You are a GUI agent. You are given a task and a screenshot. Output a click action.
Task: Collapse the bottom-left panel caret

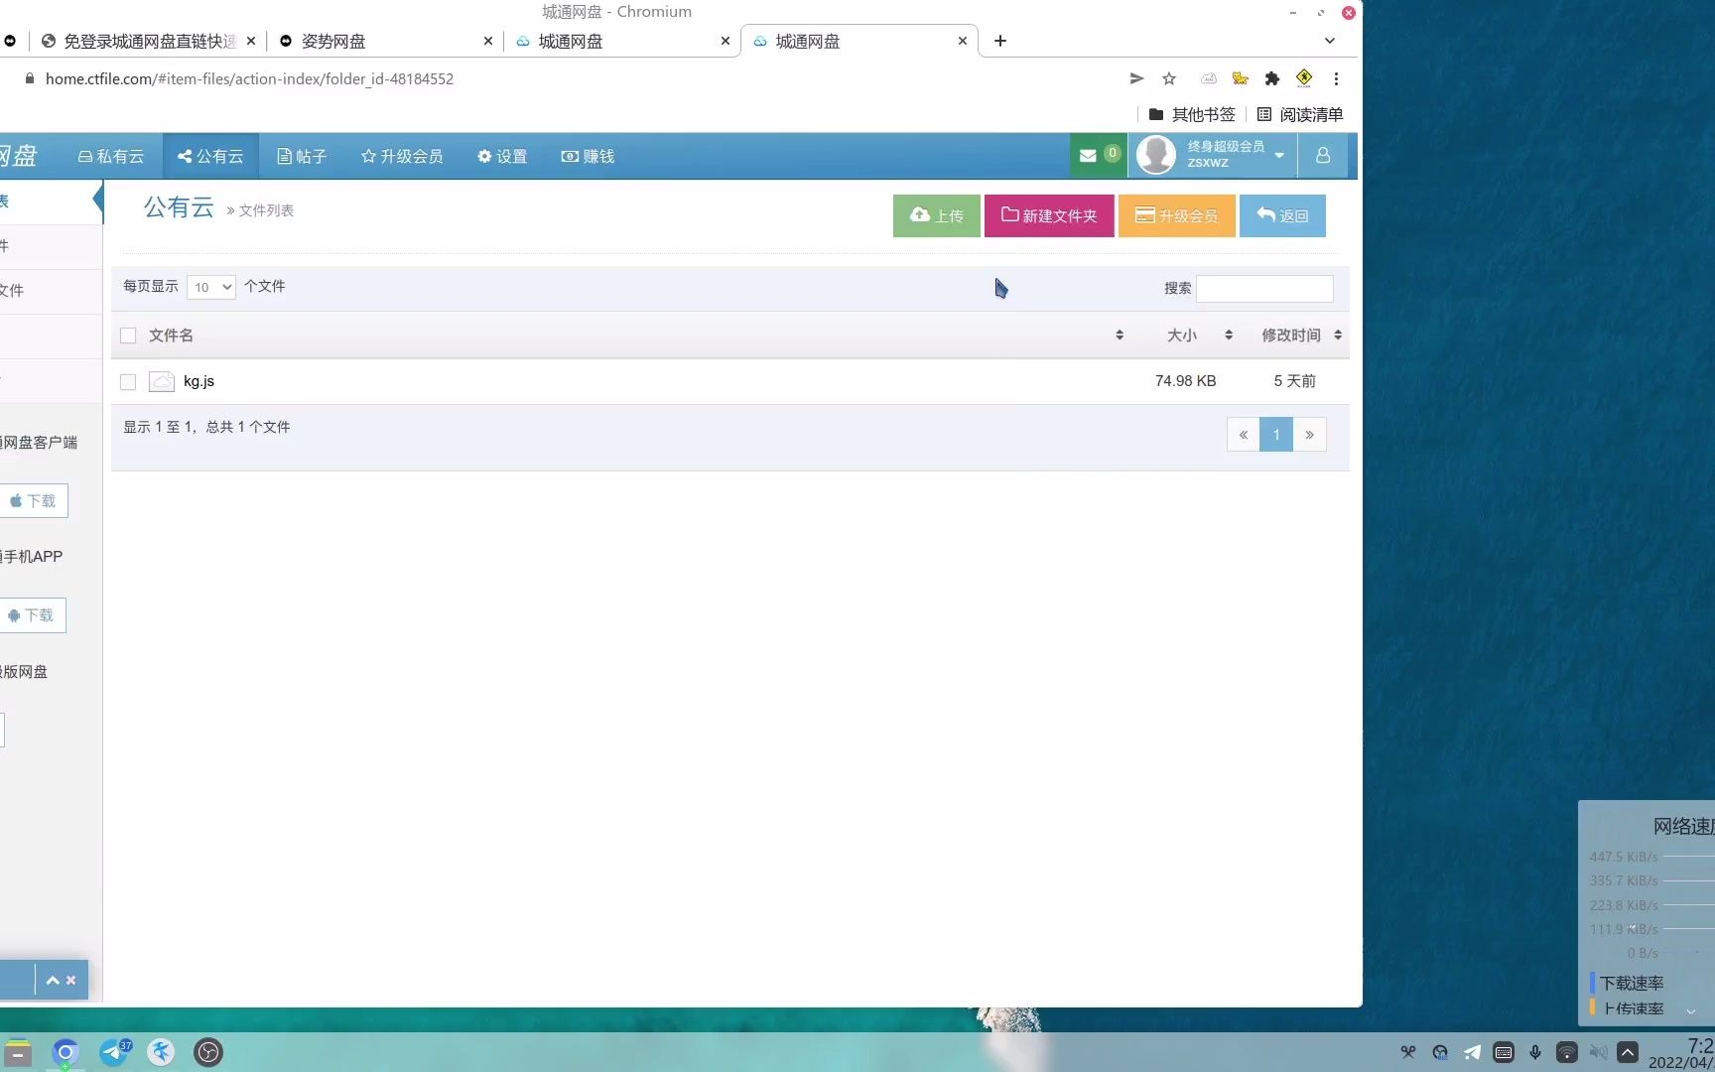(x=53, y=981)
